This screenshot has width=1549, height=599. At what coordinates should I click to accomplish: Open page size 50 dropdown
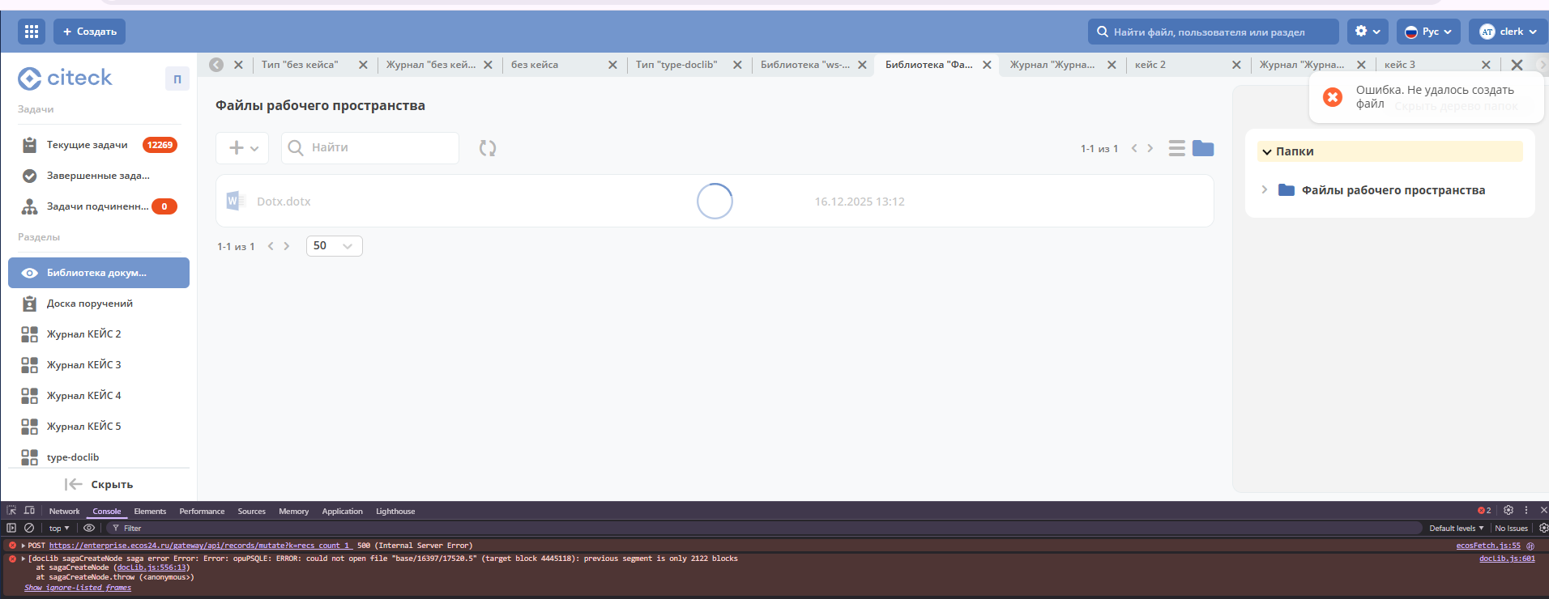334,246
